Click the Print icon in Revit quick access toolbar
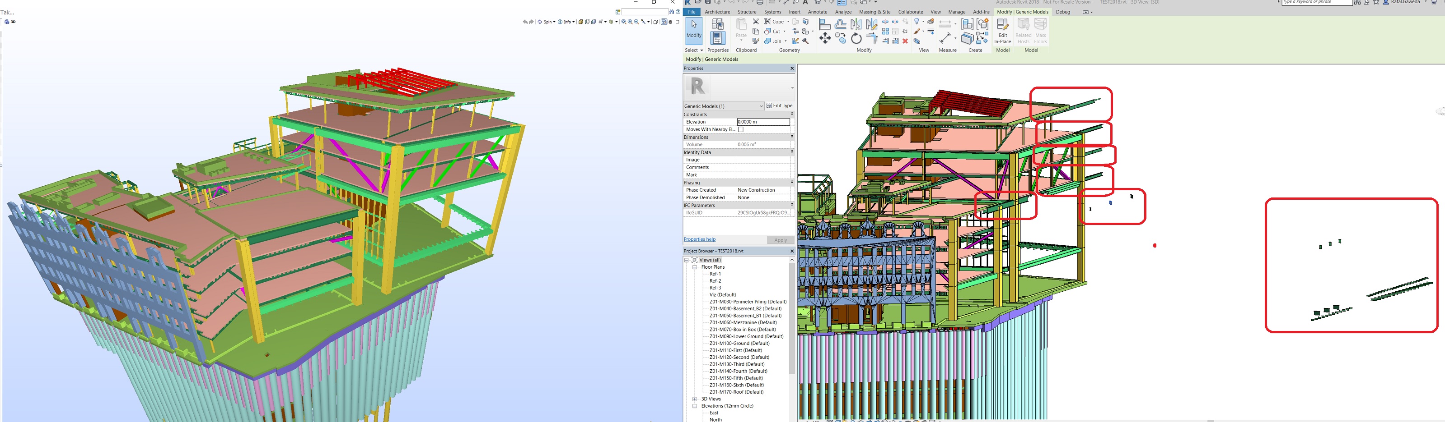Viewport: 1445px width, 422px height. (x=760, y=2)
